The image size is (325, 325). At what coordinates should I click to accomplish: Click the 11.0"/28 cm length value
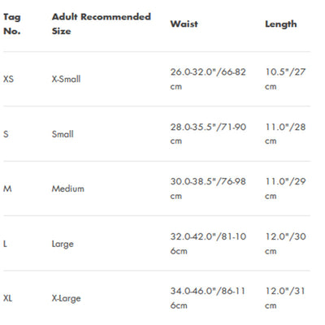point(285,134)
